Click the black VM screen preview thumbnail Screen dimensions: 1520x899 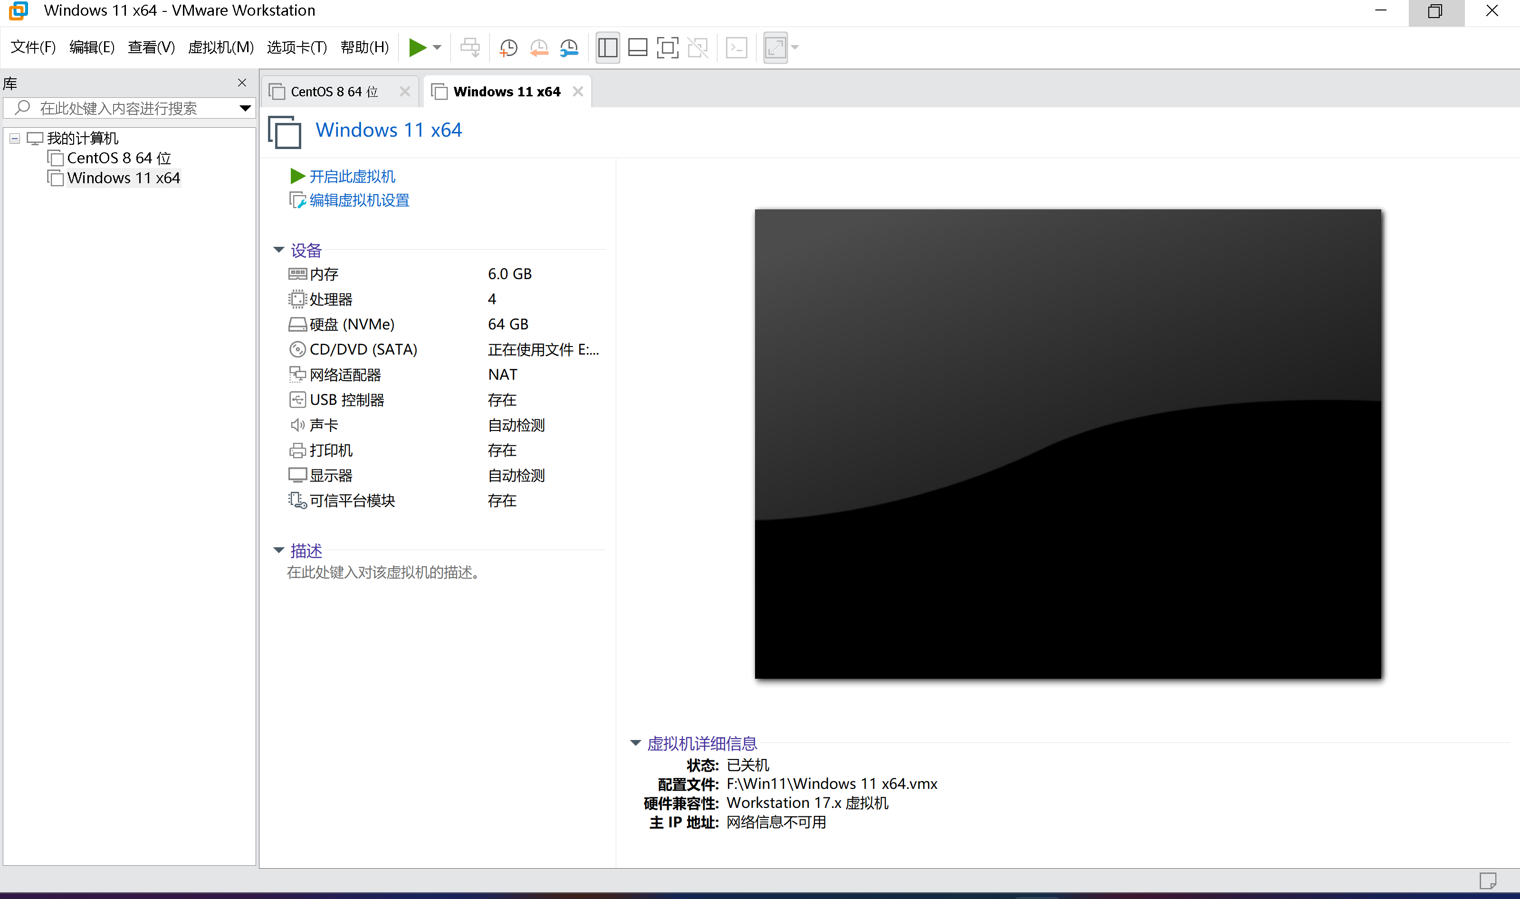click(x=1068, y=444)
